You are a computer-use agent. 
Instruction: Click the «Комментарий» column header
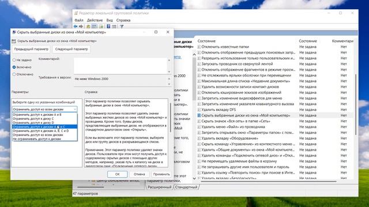(x=342, y=41)
